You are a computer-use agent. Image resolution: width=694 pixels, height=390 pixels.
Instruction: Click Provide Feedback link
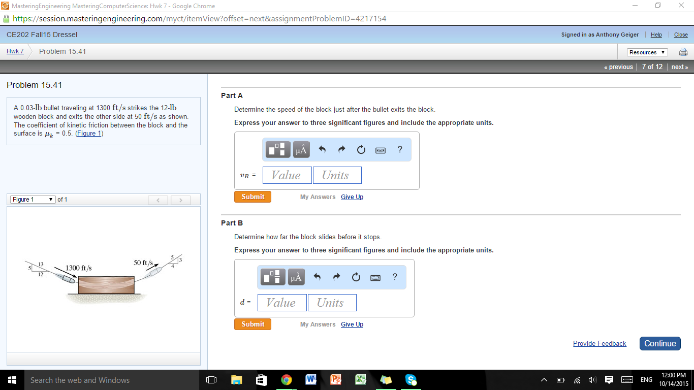(x=600, y=343)
